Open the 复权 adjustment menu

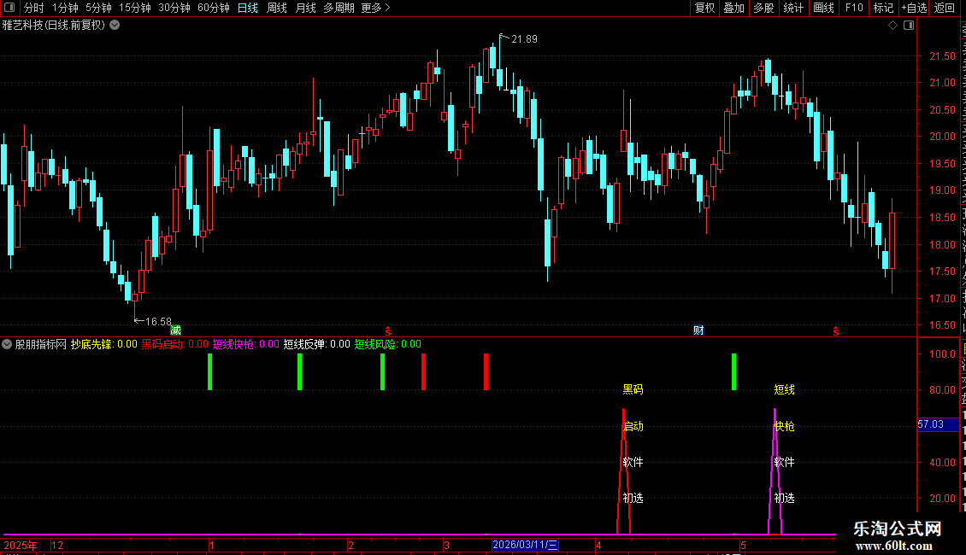click(704, 8)
